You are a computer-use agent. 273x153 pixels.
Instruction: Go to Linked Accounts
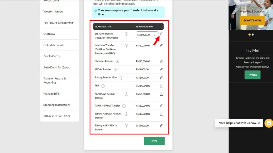point(59,45)
